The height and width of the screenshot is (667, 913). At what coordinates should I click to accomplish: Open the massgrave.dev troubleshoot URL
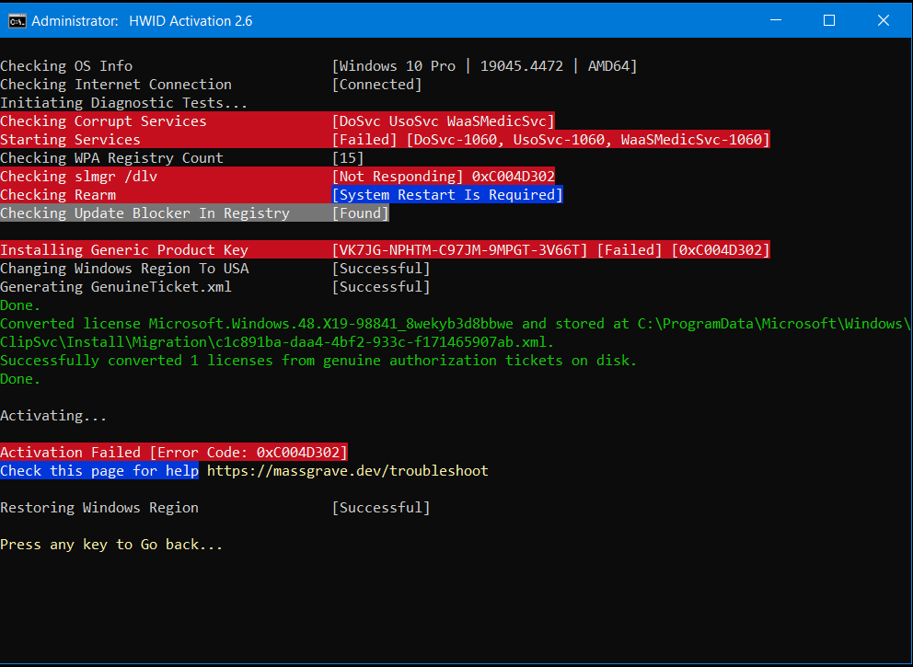pyautogui.click(x=347, y=471)
